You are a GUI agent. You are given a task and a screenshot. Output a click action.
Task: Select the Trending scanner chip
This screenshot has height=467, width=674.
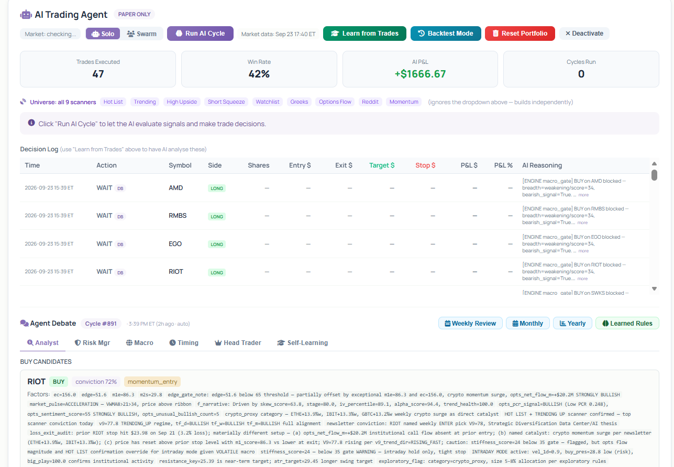click(145, 102)
